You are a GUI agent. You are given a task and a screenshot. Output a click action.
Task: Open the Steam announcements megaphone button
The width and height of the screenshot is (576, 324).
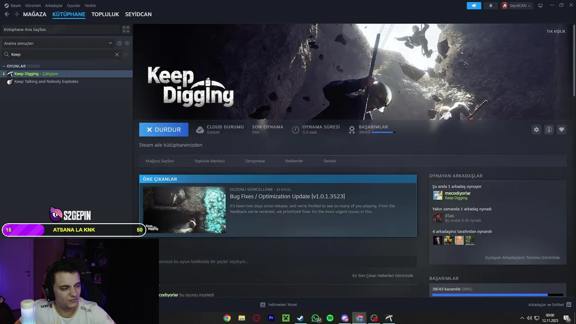tap(474, 5)
